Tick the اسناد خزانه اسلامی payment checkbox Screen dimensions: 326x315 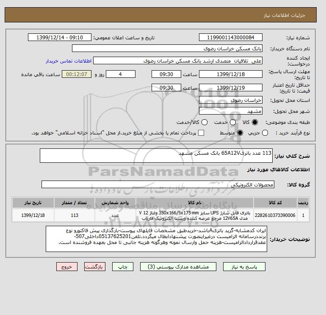(201, 133)
